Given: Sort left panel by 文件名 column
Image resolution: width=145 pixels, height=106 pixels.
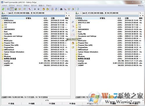Looking at the screenshot, I should (x=14, y=18).
